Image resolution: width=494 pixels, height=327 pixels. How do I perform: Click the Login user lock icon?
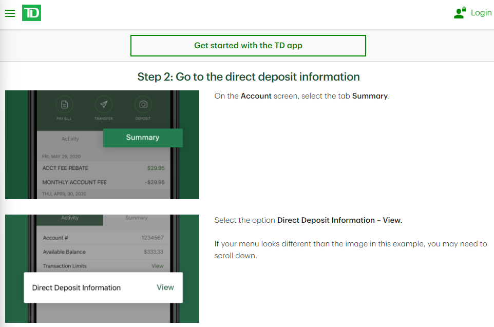[460, 13]
